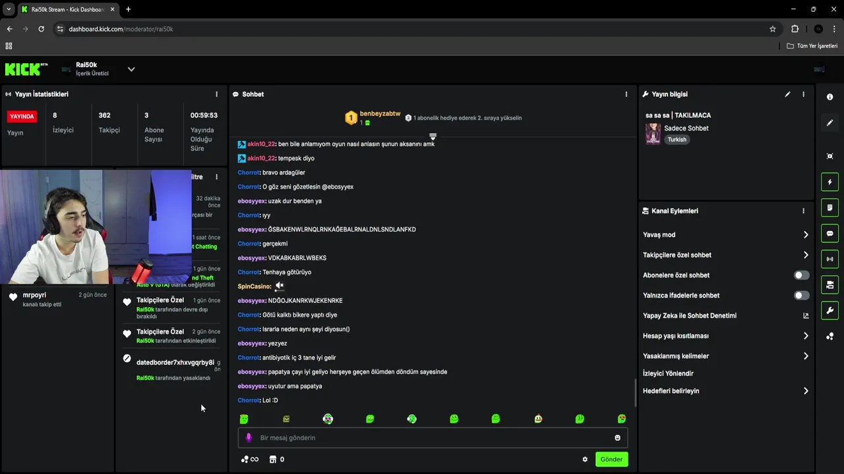The height and width of the screenshot is (474, 844).
Task: Insert the last emote with heart eyes
Action: [x=621, y=419]
